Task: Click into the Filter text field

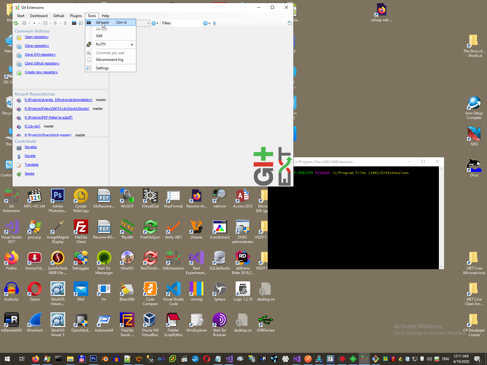Action: (x=187, y=23)
